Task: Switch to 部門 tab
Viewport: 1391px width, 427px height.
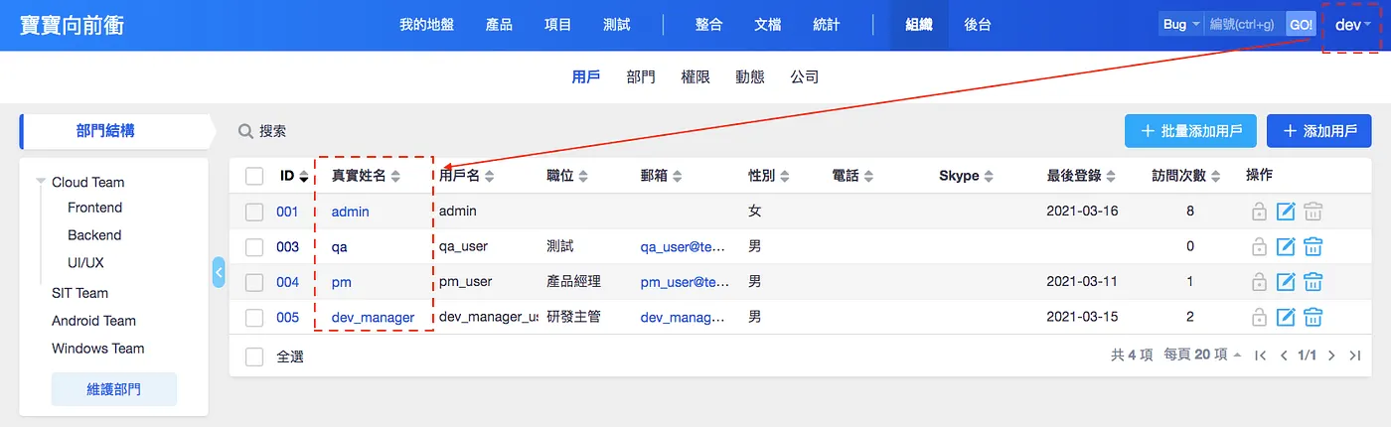Action: pyautogui.click(x=641, y=76)
